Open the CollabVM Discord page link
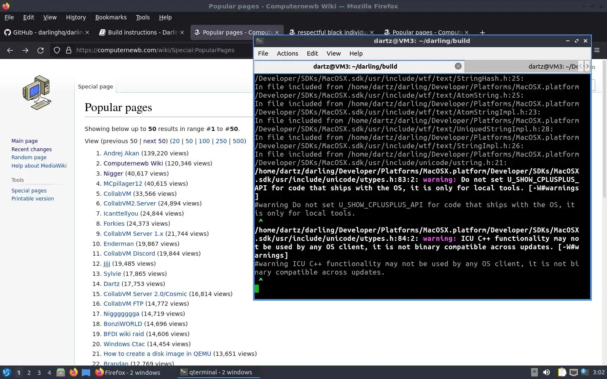This screenshot has height=379, width=607. [129, 254]
